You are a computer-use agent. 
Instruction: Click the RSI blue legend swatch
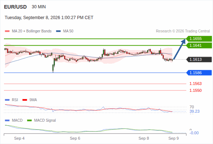7,100
